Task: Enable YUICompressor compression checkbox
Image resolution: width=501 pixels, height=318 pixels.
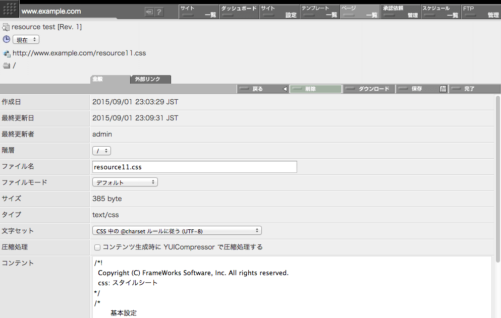Action: coord(97,247)
